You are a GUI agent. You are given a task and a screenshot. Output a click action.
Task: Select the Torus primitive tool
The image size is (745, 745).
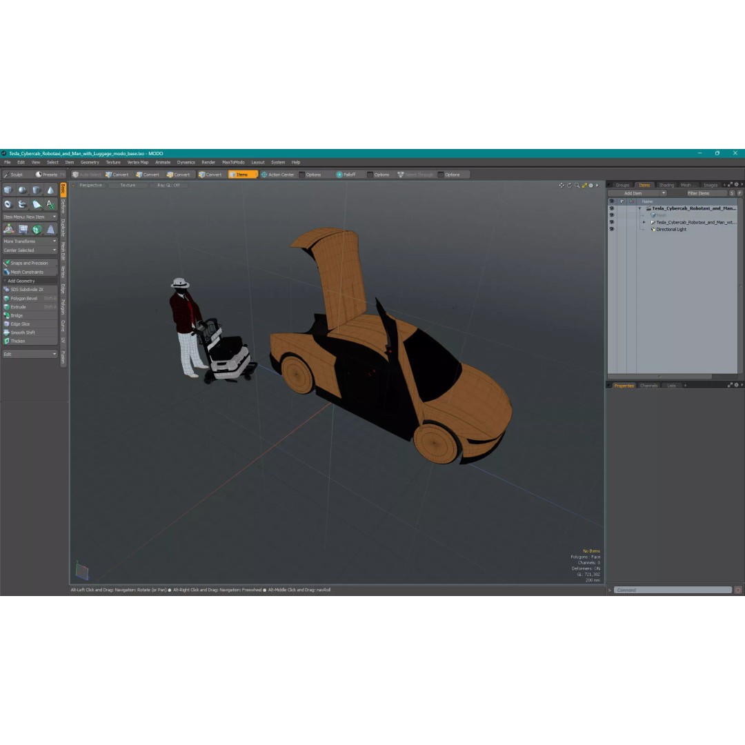tap(8, 204)
